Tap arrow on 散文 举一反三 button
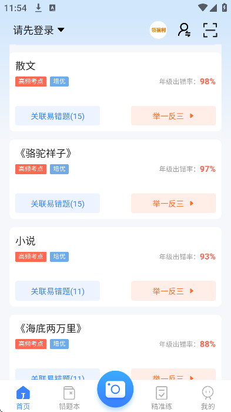 (x=192, y=115)
